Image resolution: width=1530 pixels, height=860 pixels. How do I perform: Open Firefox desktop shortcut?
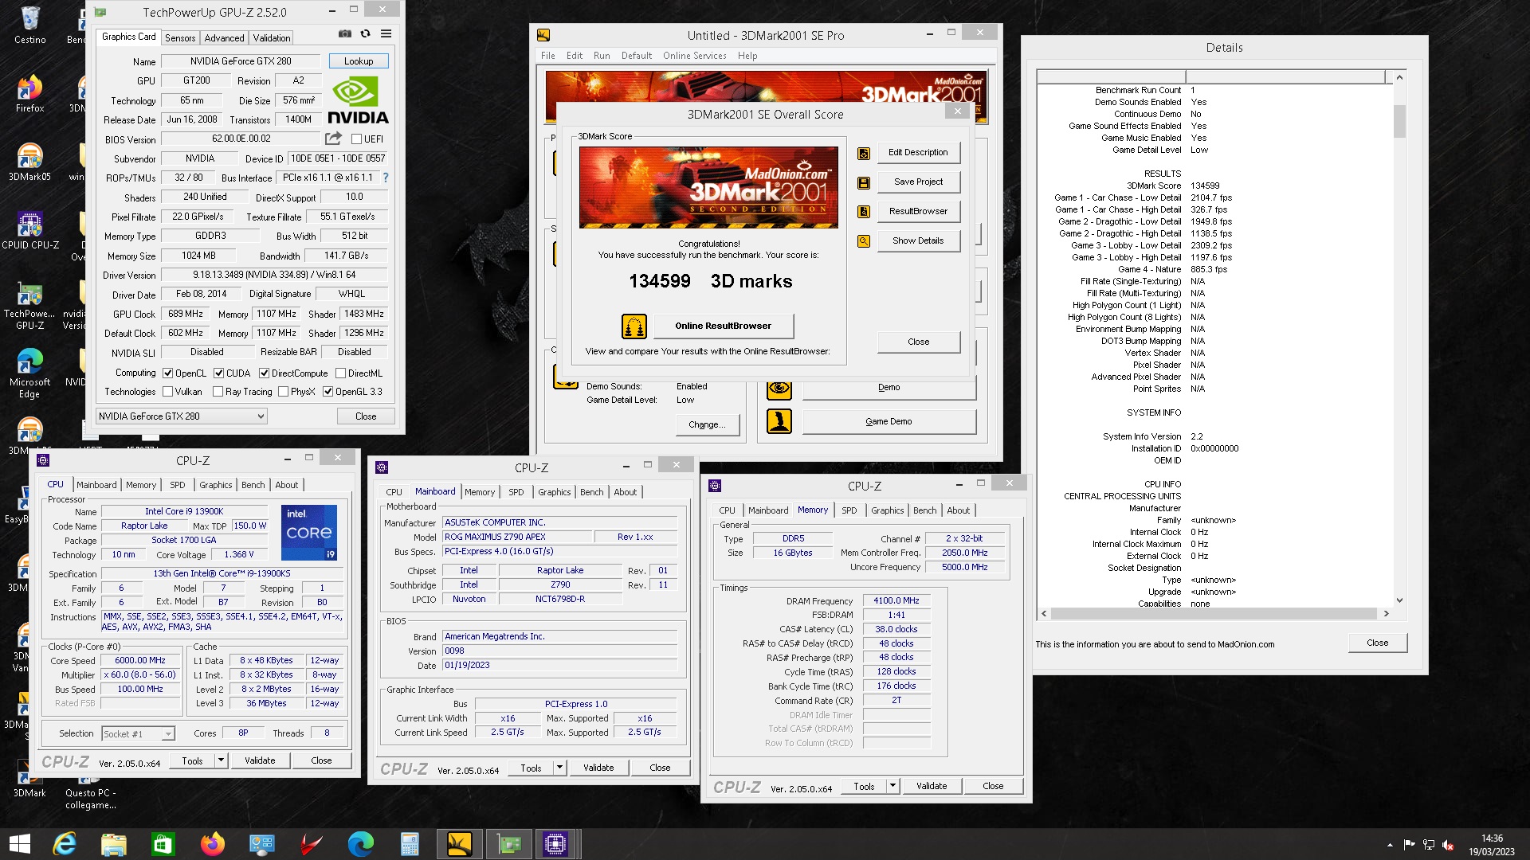tap(29, 94)
